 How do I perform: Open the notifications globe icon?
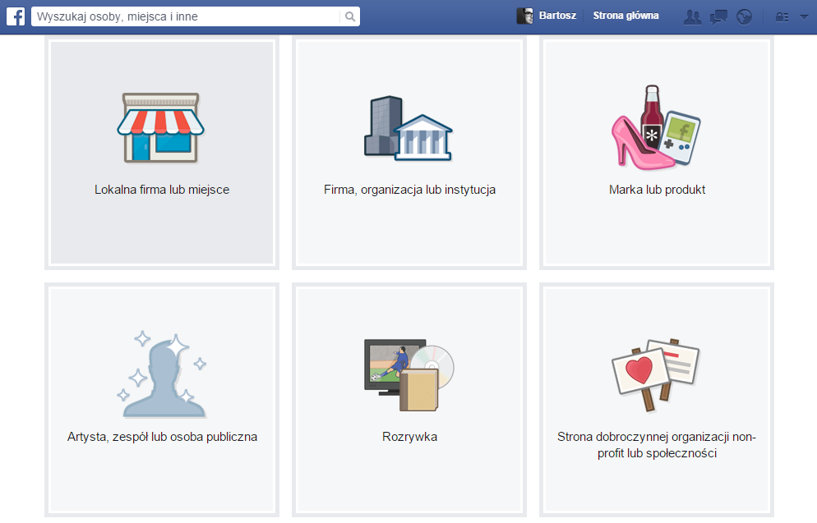click(x=745, y=17)
